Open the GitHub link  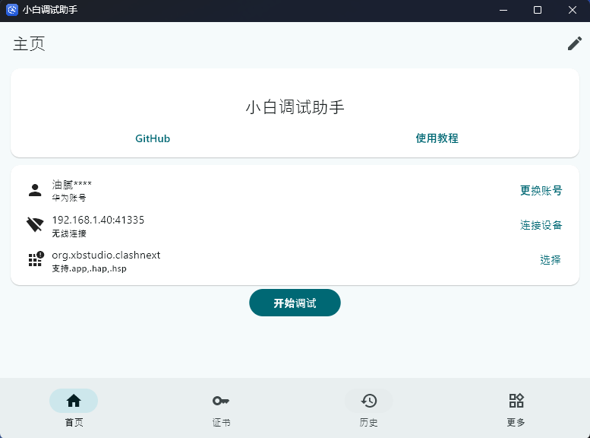[153, 138]
